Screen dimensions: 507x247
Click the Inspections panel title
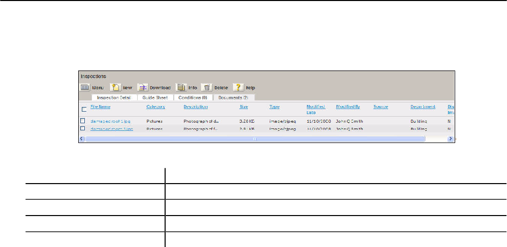(93, 77)
